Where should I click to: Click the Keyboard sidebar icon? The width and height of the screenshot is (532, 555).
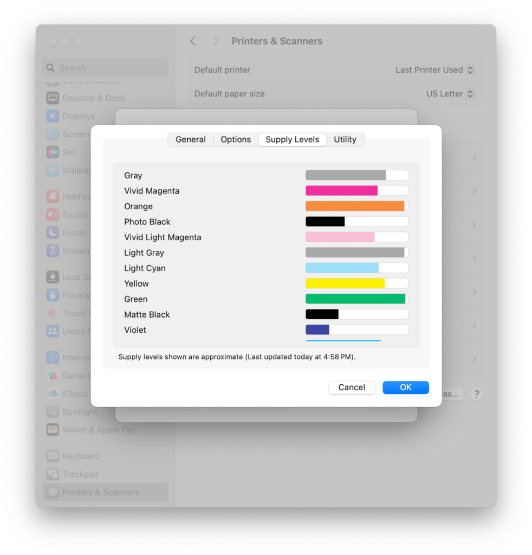pos(52,456)
